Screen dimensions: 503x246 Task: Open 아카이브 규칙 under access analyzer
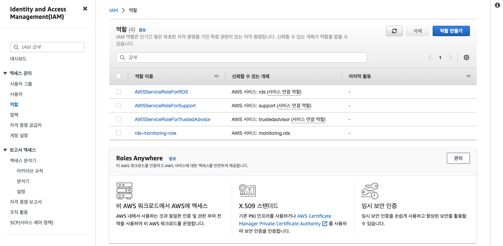click(x=30, y=171)
